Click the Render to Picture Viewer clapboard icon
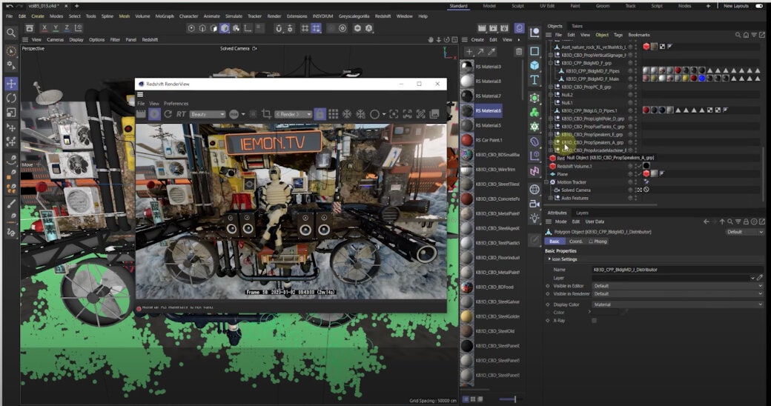The height and width of the screenshot is (406, 771). tap(493, 28)
